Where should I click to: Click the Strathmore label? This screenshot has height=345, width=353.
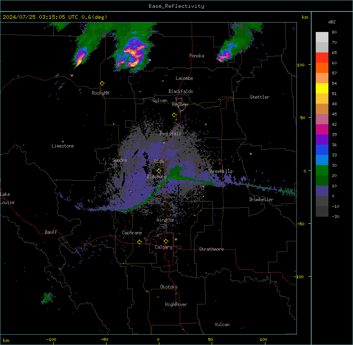pyautogui.click(x=211, y=249)
